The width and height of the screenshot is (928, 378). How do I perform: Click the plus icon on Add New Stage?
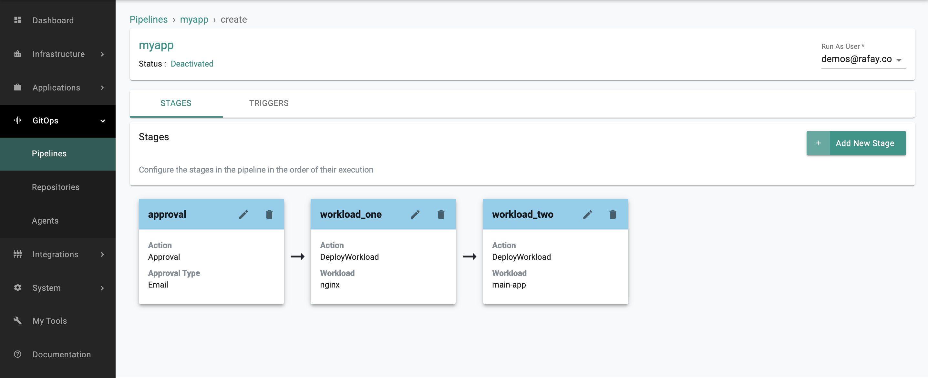(x=818, y=143)
